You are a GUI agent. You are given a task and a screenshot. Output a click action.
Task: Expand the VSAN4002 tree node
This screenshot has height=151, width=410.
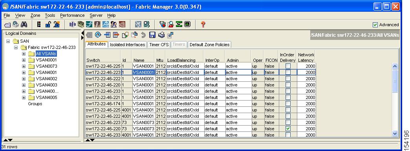(24, 79)
